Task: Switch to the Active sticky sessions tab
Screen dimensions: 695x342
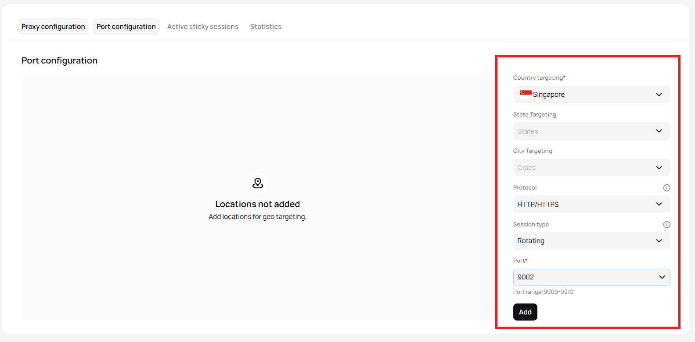Action: [x=203, y=27]
